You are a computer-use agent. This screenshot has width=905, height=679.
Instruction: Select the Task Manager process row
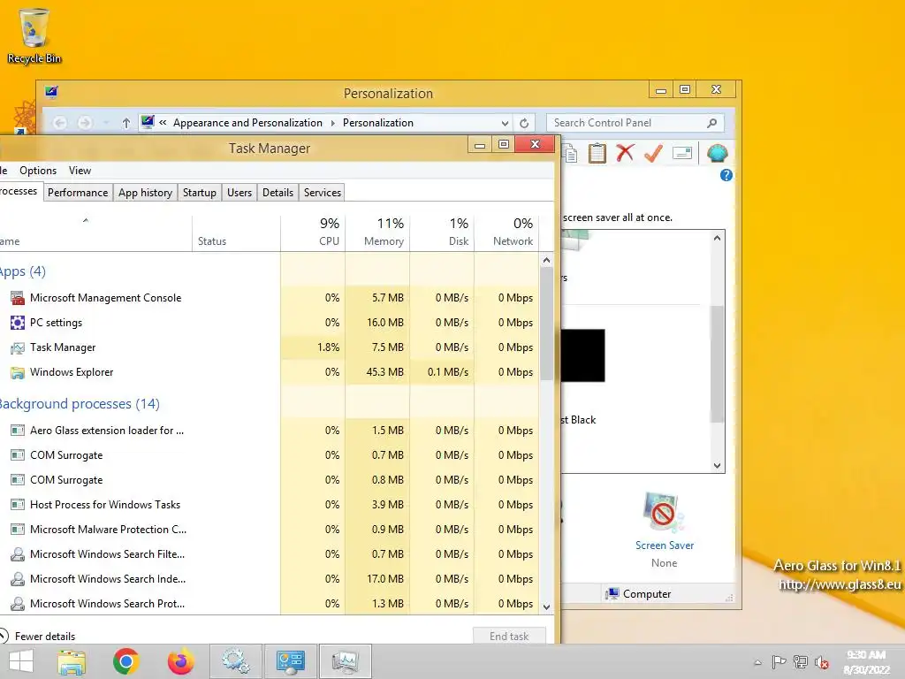pos(269,347)
